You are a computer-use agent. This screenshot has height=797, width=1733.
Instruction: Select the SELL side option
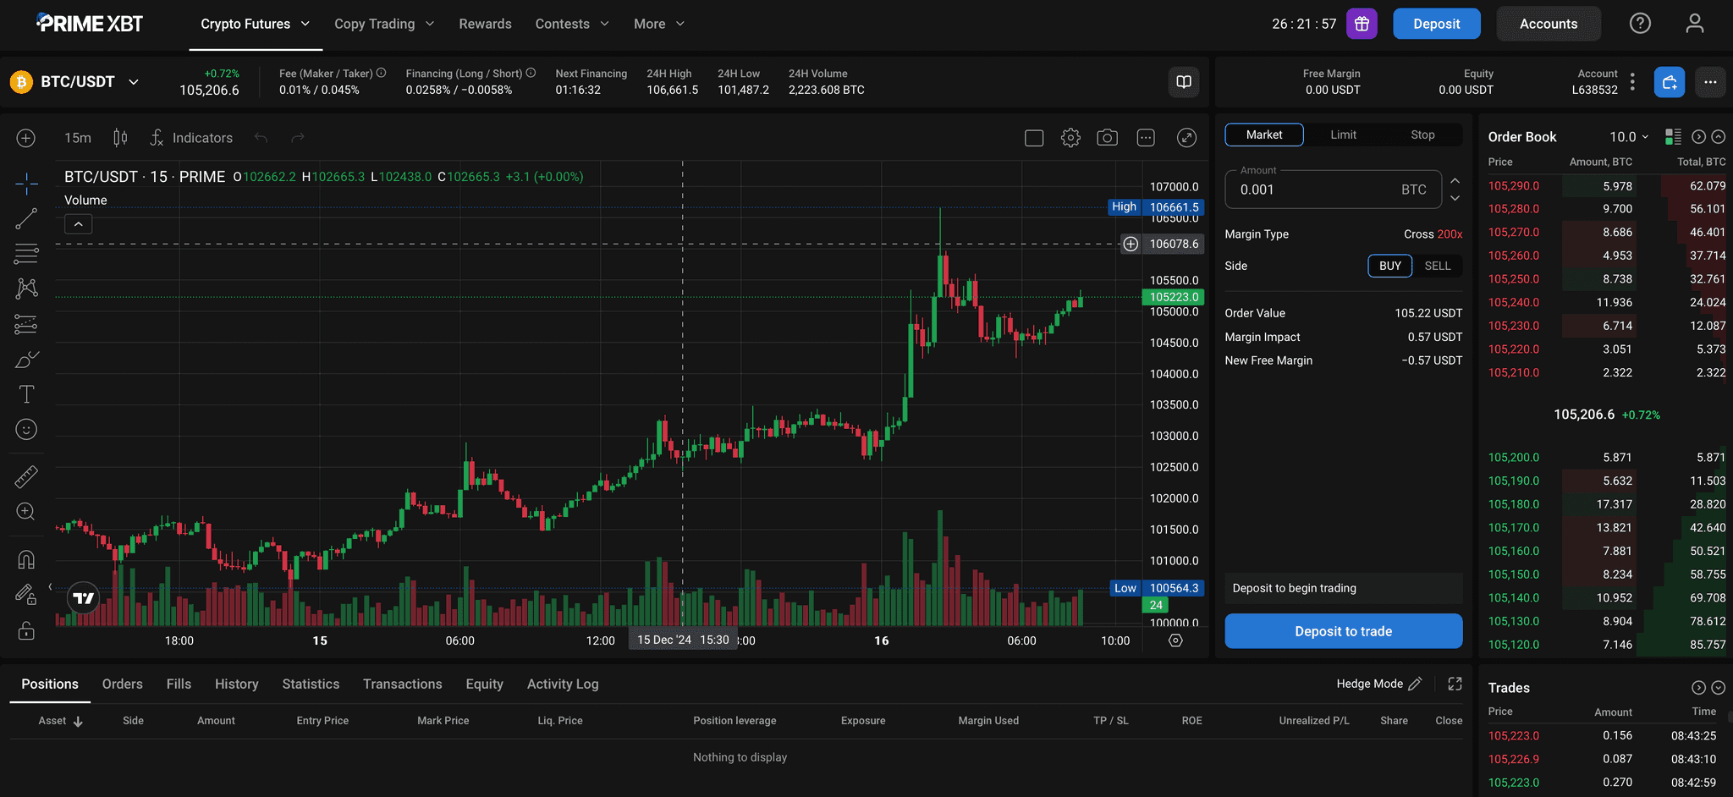coord(1437,266)
